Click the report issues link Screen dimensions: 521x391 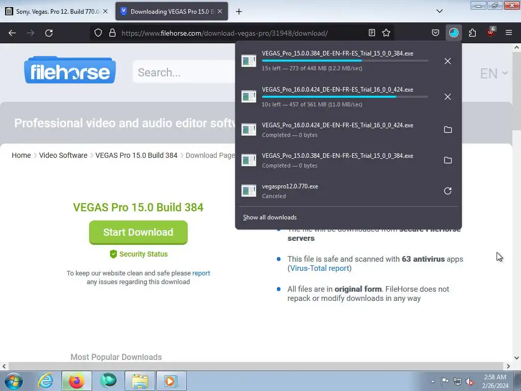pyautogui.click(x=201, y=273)
